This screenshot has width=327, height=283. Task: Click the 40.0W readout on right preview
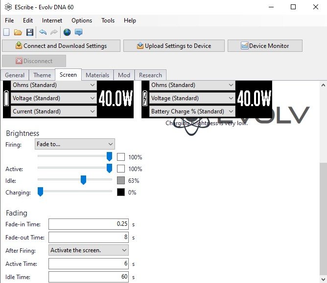(x=254, y=98)
